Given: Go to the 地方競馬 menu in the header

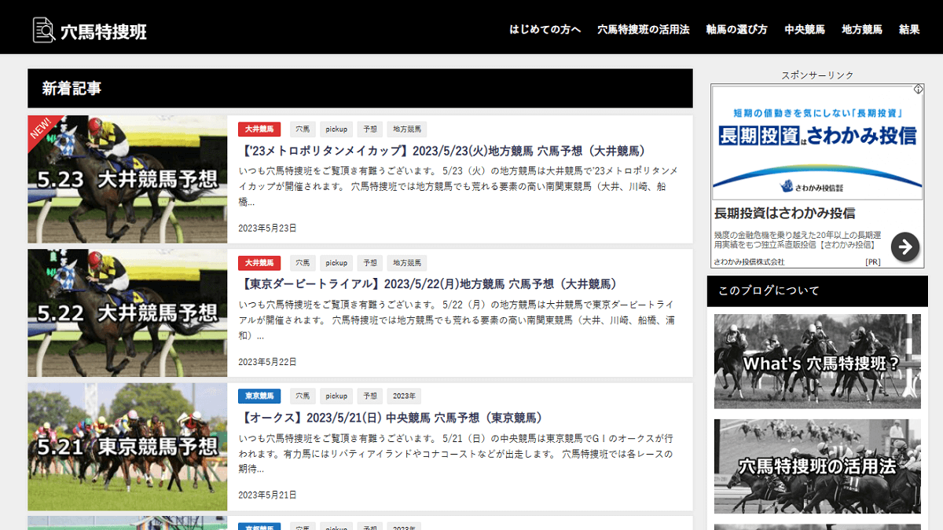Looking at the screenshot, I should coord(862,30).
